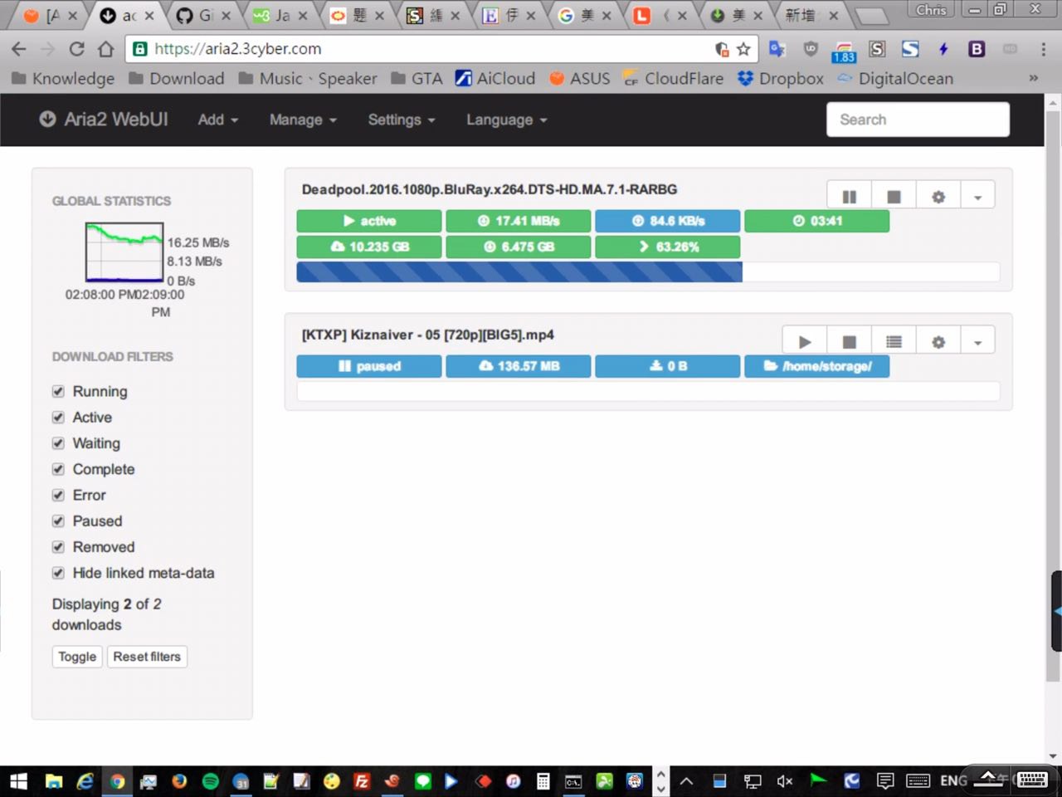Viewport: 1062px width, 797px height.
Task: Switch to the GitHub browser tab
Action: coord(202,15)
